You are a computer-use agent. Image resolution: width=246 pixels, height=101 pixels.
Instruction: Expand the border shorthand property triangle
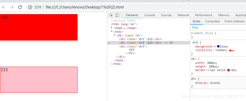[x=208, y=70]
